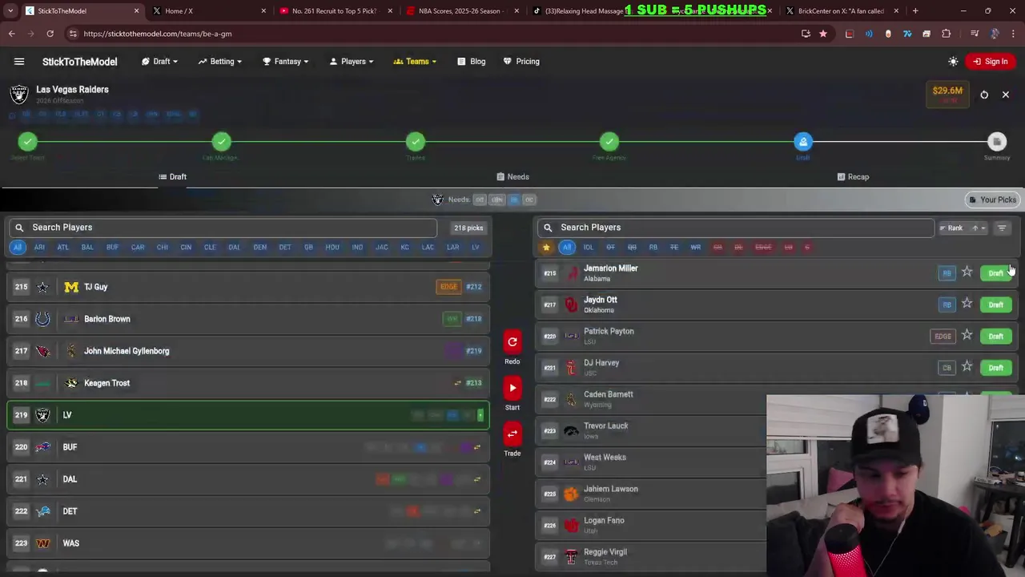Focus the right Search Players field

pyautogui.click(x=735, y=228)
